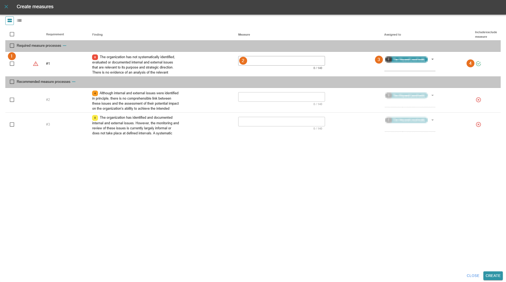Screen dimensions: 506x282
Task: Check the select-all checkbox in the header
Action: click(x=12, y=34)
